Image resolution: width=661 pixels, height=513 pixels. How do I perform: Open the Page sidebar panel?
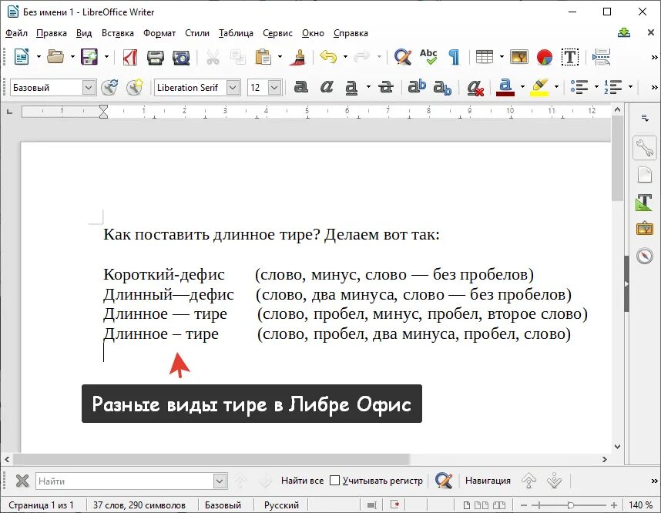click(645, 175)
